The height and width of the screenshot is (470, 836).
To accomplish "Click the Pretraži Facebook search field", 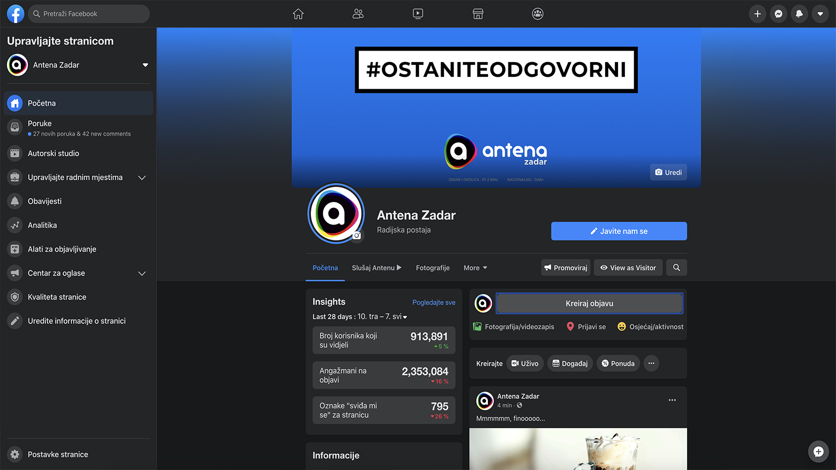I will coord(89,14).
